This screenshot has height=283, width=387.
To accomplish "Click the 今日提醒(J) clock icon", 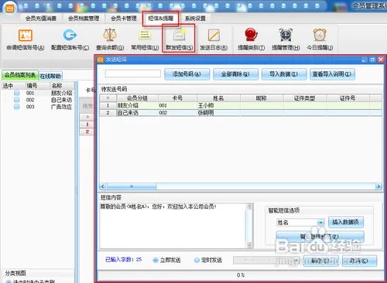I will click(320, 36).
